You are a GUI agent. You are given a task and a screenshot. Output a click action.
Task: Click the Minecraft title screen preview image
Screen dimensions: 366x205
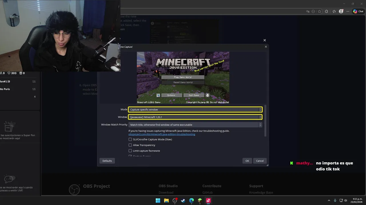pos(183,78)
